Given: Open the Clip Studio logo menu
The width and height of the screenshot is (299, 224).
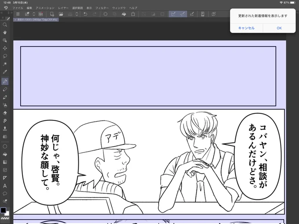Looking at the screenshot, I should click(6, 8).
